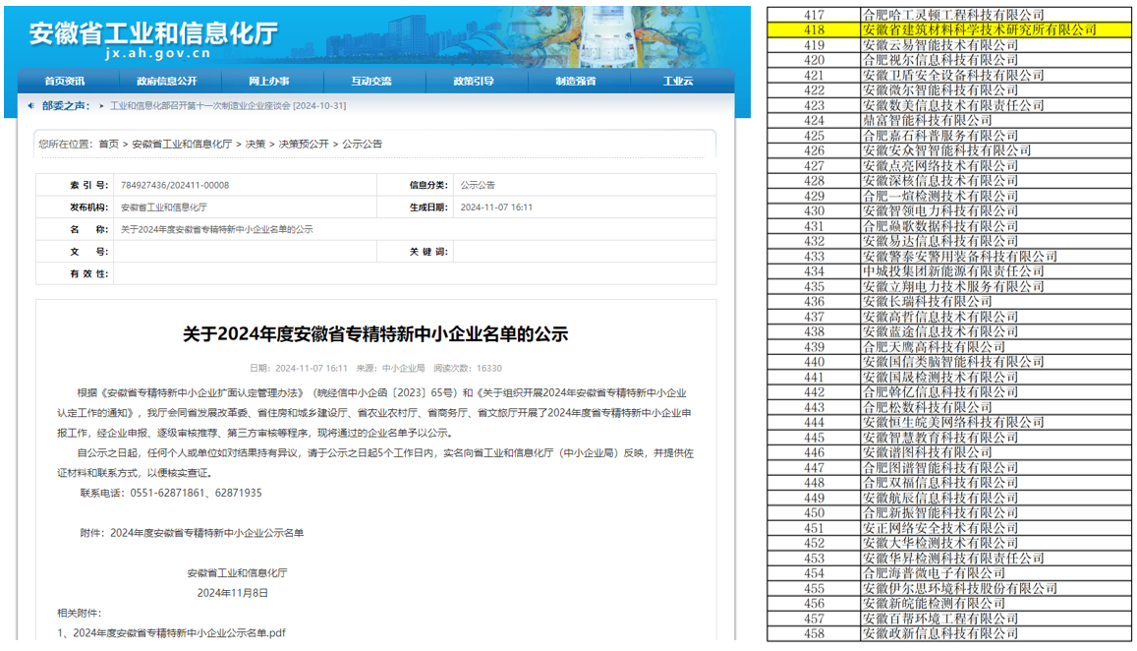
Task: Click row 445 安徽智慧教育科技有限公司
Action: [x=939, y=438]
